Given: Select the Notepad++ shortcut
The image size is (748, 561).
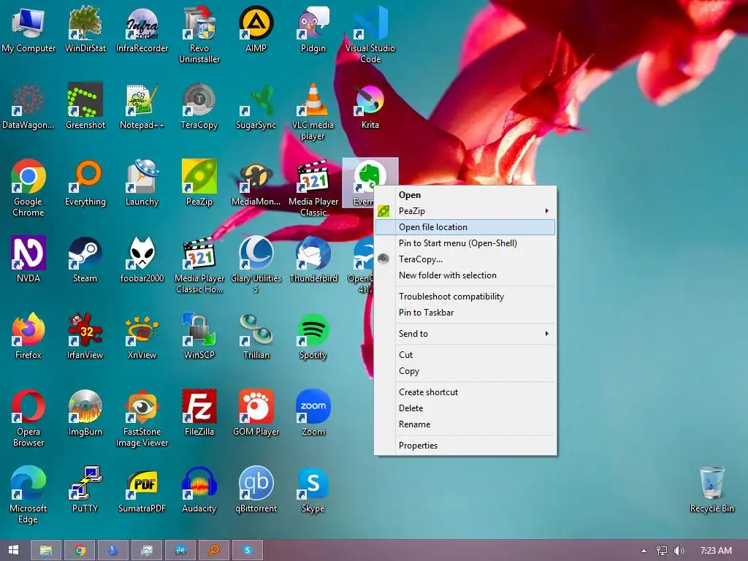Looking at the screenshot, I should [142, 106].
